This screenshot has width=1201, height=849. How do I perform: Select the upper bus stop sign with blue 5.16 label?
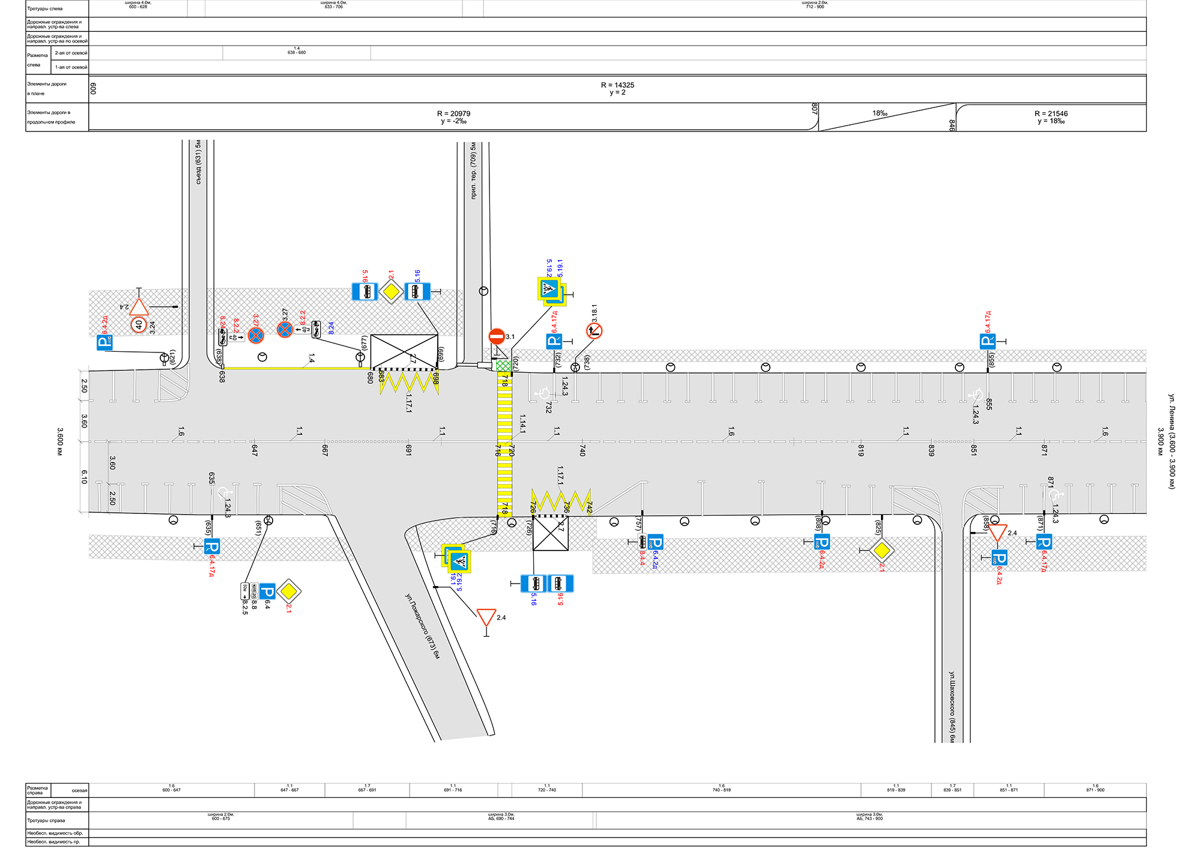click(x=417, y=292)
